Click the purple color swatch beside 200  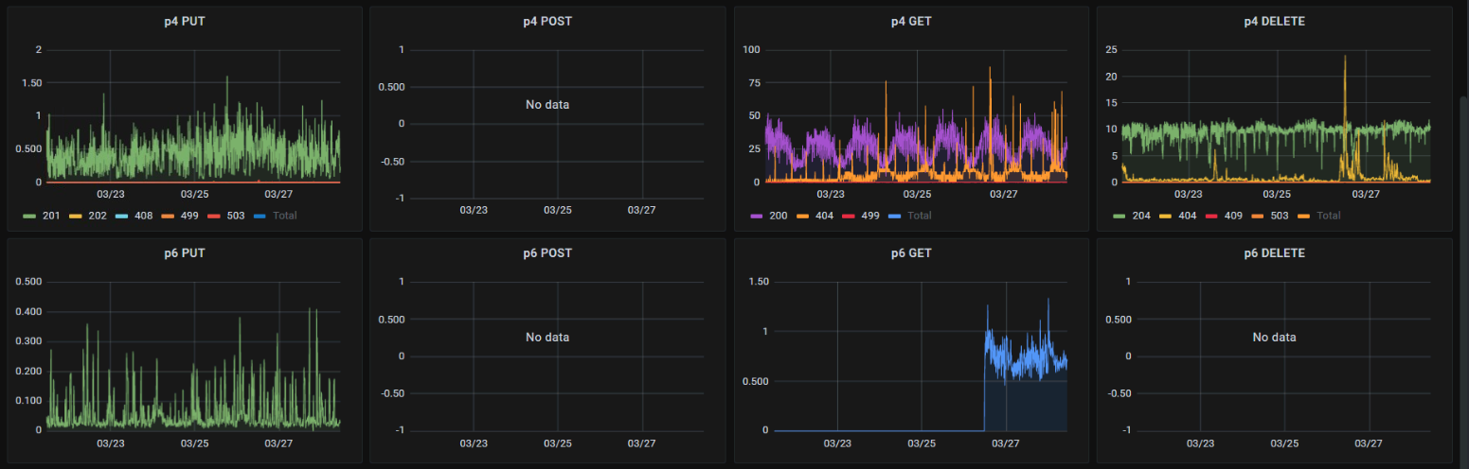click(x=758, y=216)
